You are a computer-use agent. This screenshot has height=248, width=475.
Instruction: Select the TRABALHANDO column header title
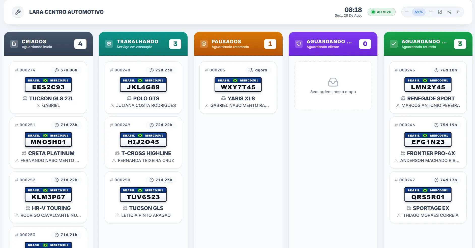(137, 42)
